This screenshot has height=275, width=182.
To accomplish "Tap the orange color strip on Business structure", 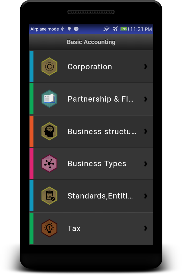I will [31, 131].
